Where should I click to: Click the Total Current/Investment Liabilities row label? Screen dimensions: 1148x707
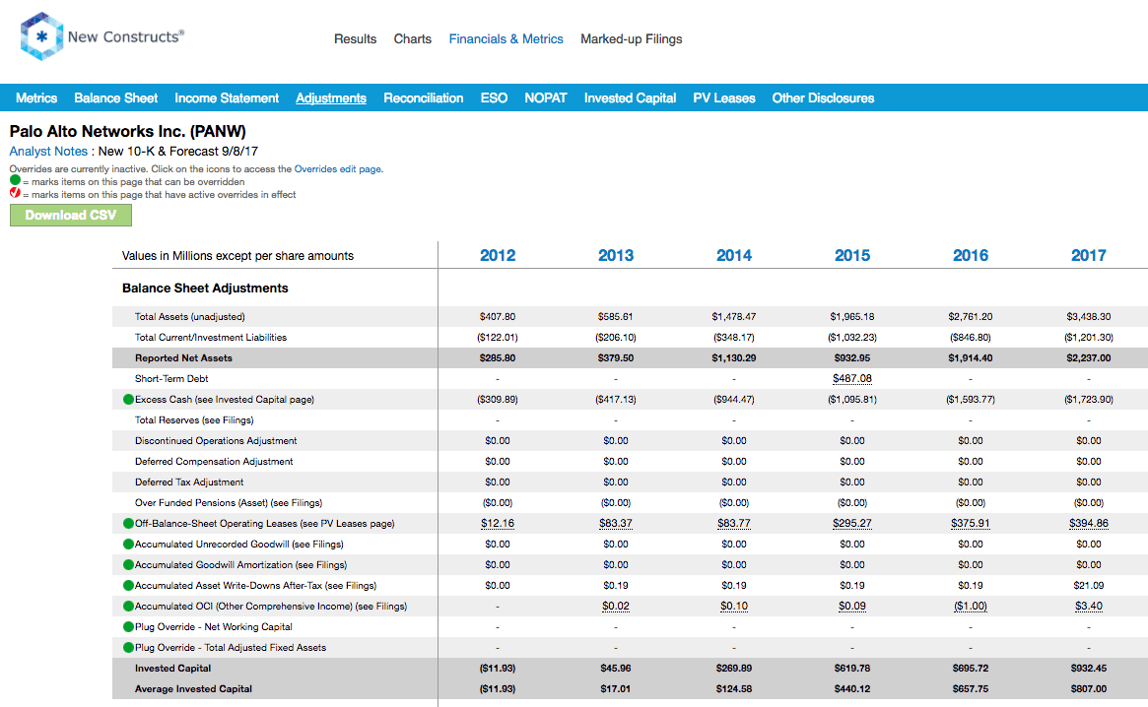click(x=211, y=338)
